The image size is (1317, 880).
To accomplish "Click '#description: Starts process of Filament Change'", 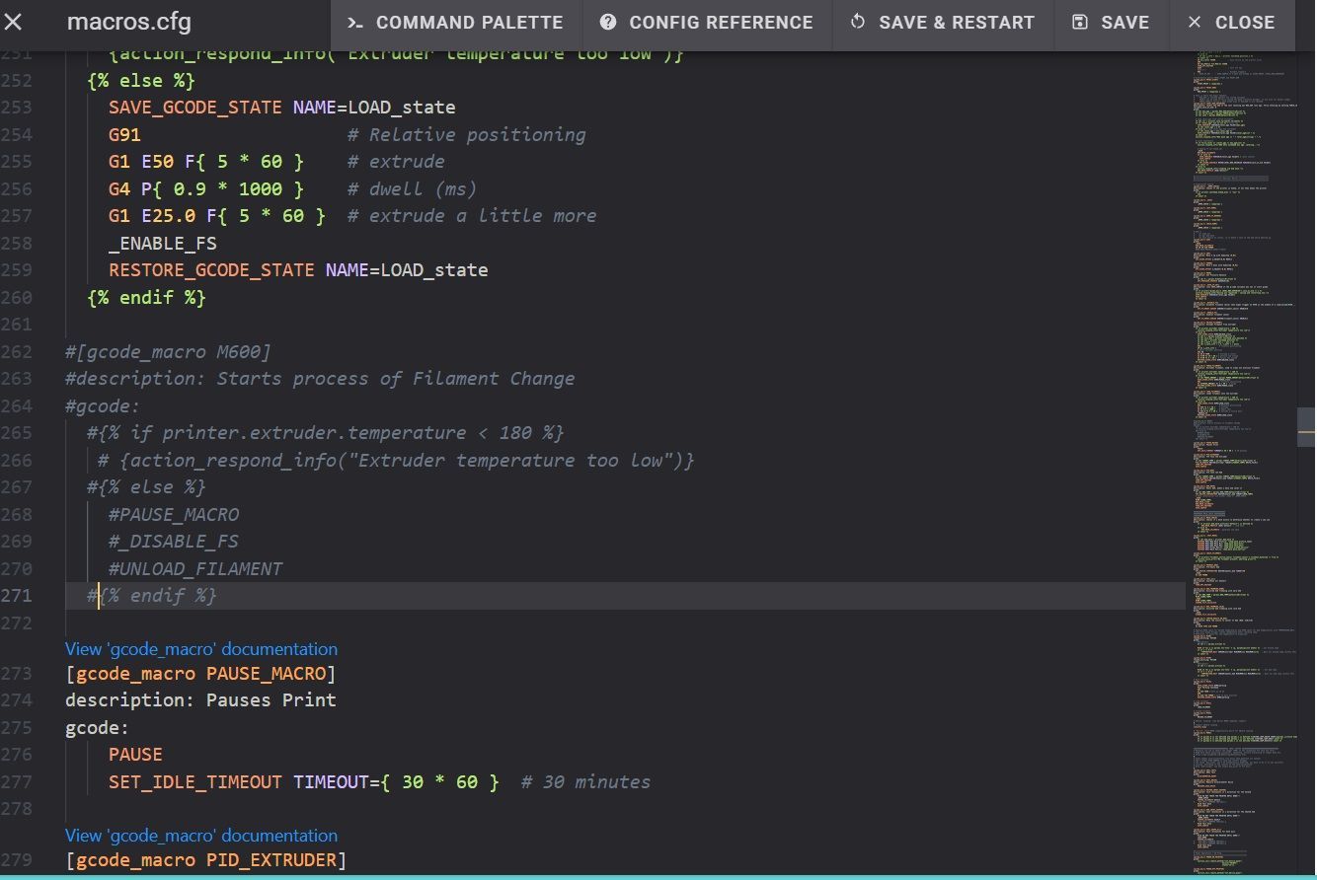I will click(320, 379).
